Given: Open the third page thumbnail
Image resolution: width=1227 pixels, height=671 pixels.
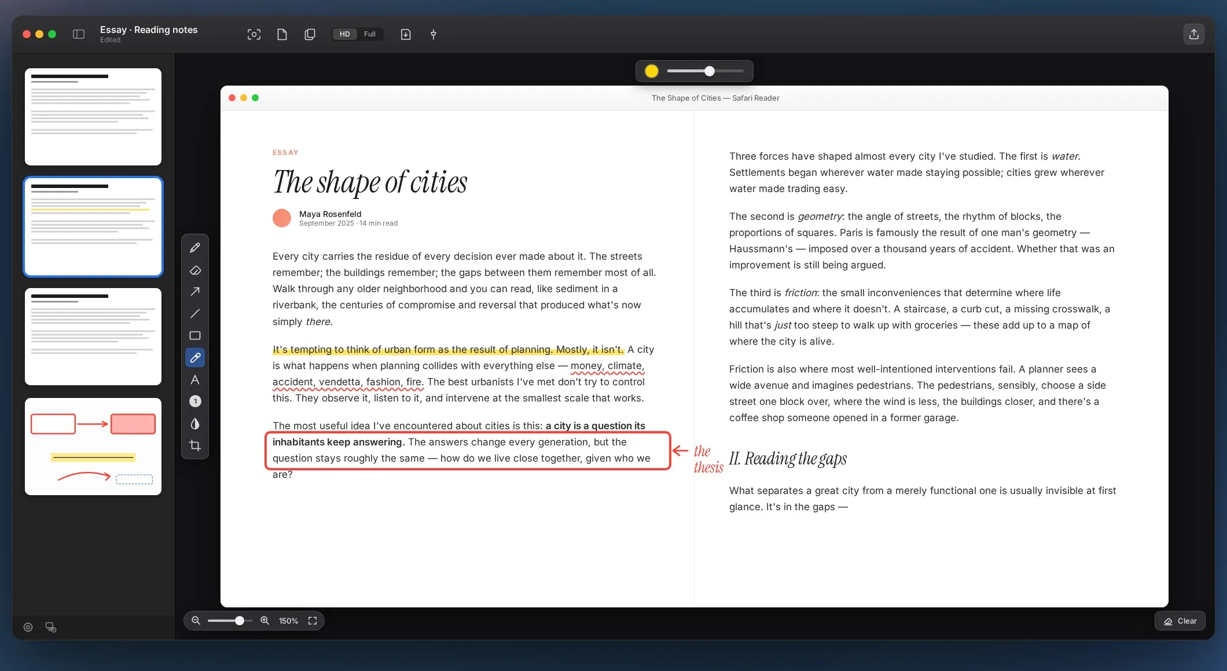Looking at the screenshot, I should [x=93, y=337].
